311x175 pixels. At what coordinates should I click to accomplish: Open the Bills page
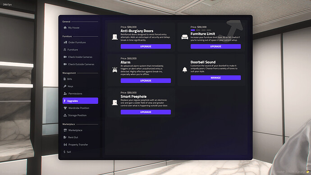80,79
